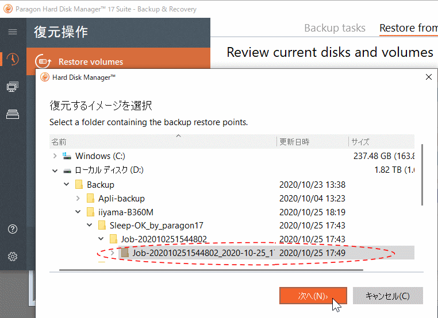Open the hamburger menu in sidebar
438x318 pixels.
point(13,32)
